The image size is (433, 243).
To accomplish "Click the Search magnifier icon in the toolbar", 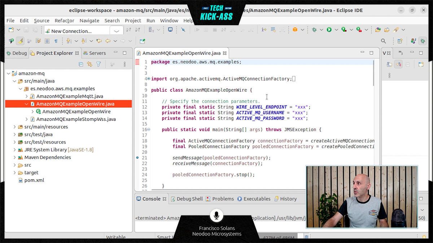I will [384, 41].
